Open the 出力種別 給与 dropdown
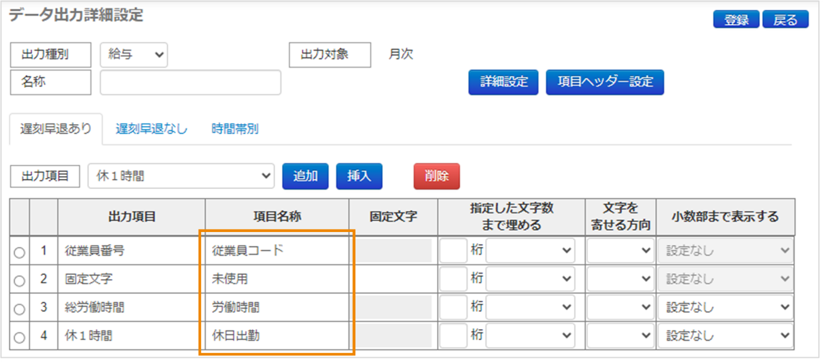The height and width of the screenshot is (362, 823). coord(134,55)
